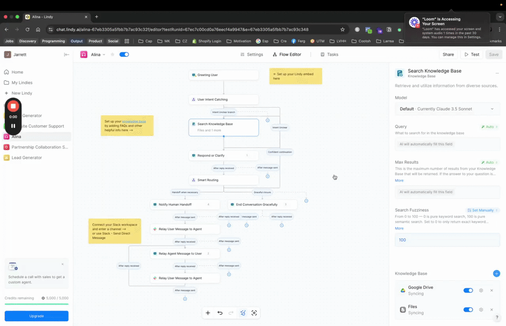Open the Tasks tab

[x=330, y=54]
